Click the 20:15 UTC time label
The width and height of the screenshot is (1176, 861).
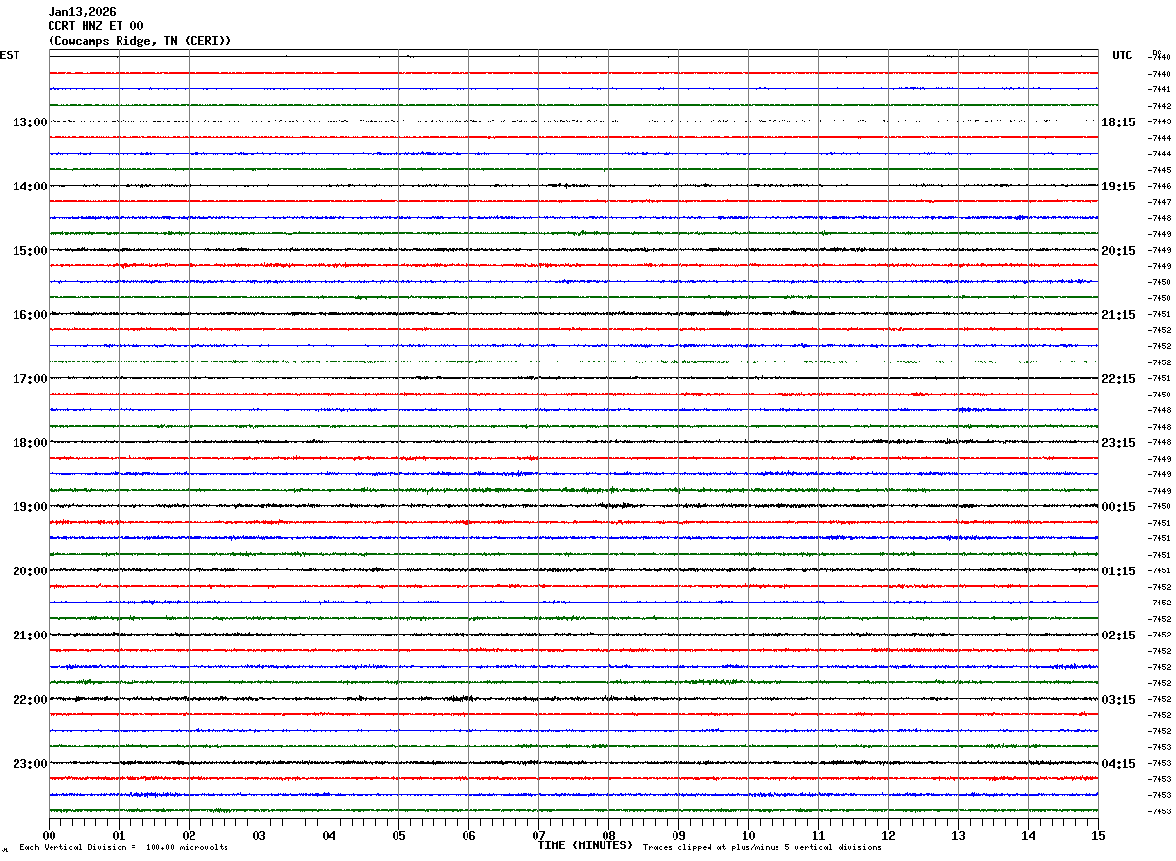click(1119, 251)
